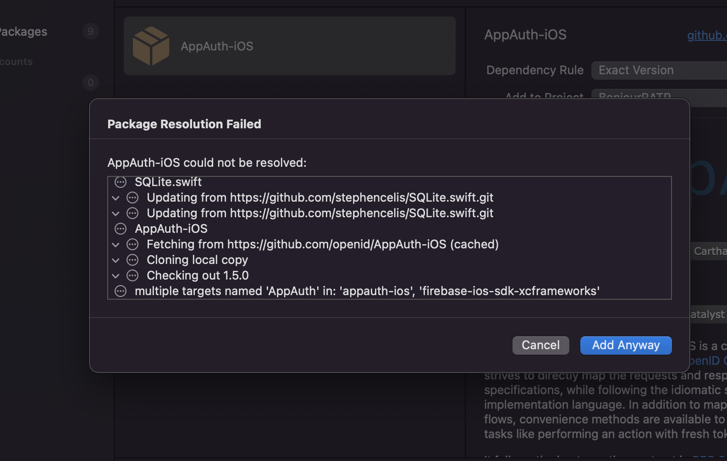Cancel the package resolution dialog

click(540, 345)
